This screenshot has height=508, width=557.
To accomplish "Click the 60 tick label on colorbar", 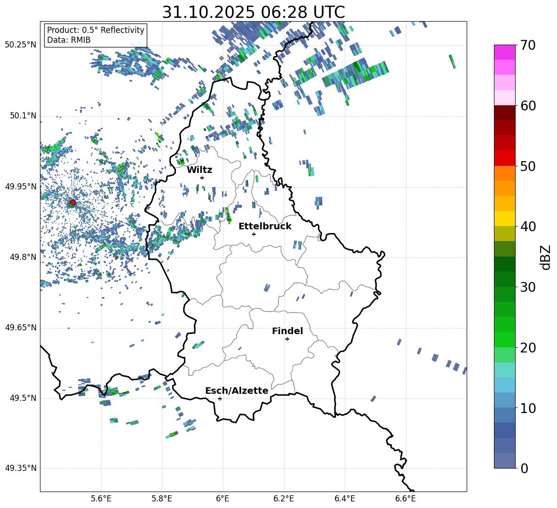I will 528,106.
